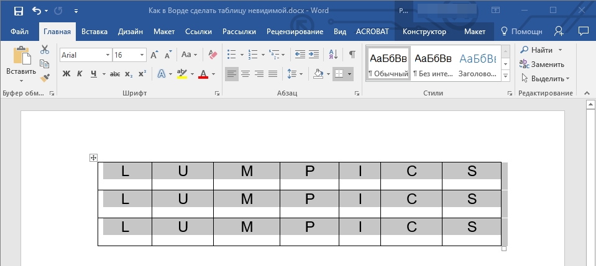The height and width of the screenshot is (266, 596).
Task: Click the Increase Indent icon
Action: (314, 55)
